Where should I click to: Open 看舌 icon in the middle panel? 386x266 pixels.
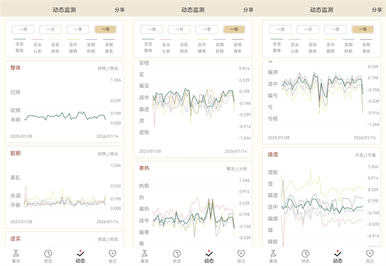145,254
